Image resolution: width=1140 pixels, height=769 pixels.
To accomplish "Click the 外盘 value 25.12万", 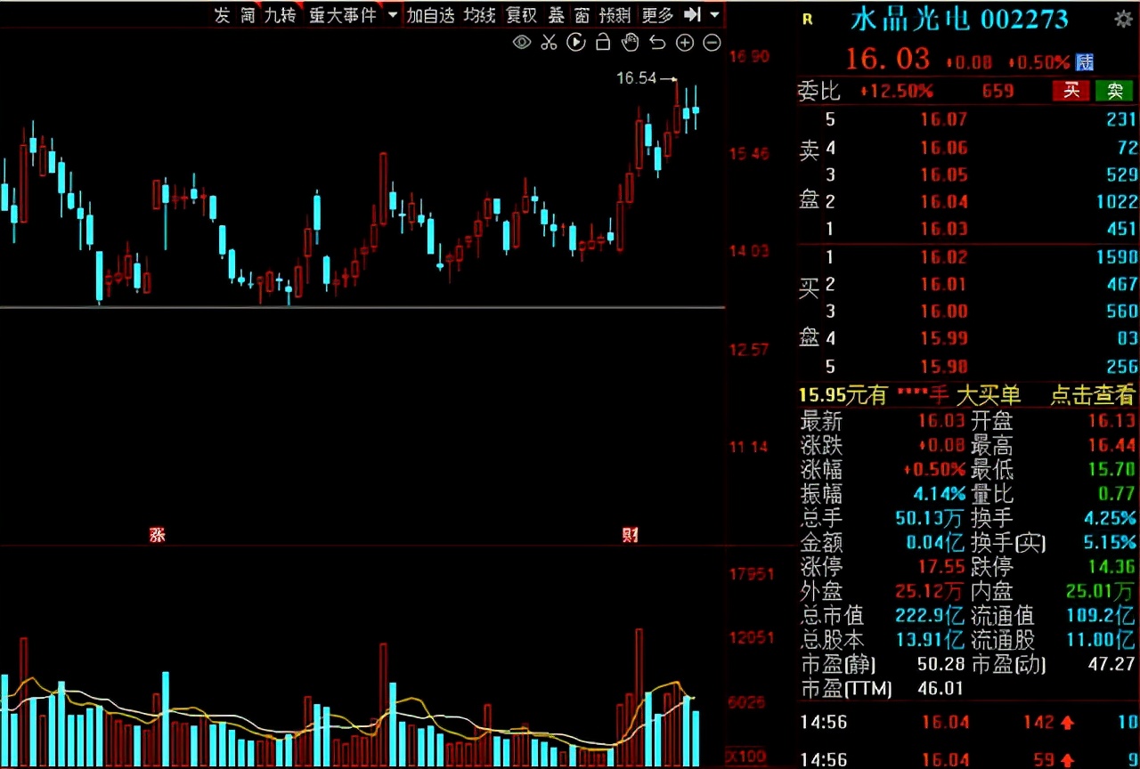I will pos(931,590).
